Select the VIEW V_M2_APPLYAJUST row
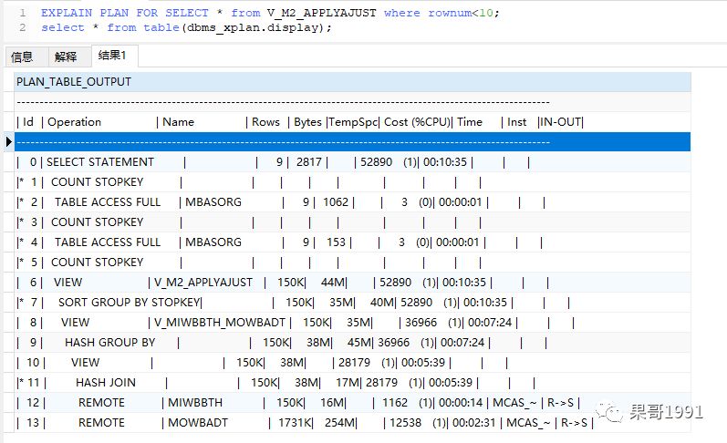The height and width of the screenshot is (443, 727). 352,283
